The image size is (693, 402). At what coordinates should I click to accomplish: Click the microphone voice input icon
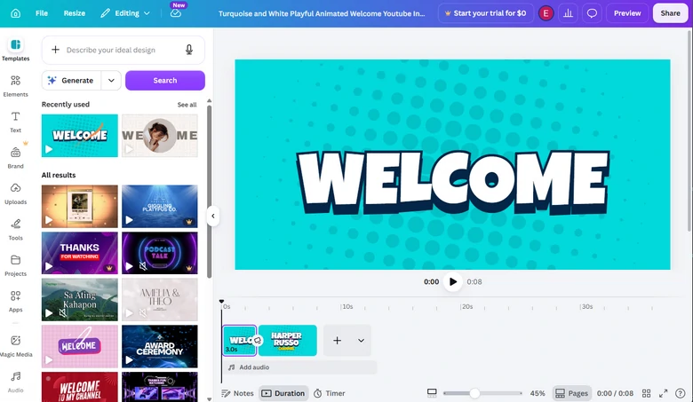click(x=188, y=50)
